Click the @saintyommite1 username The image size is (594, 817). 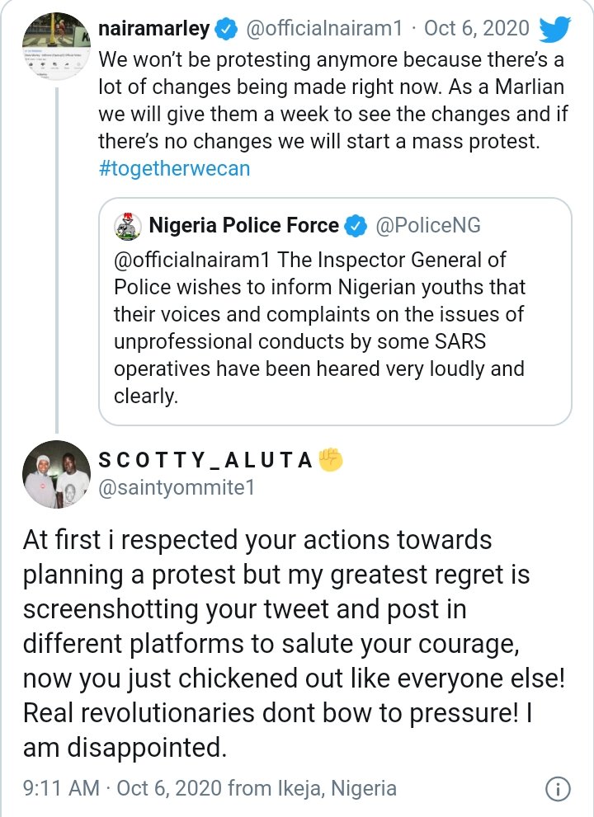[177, 488]
